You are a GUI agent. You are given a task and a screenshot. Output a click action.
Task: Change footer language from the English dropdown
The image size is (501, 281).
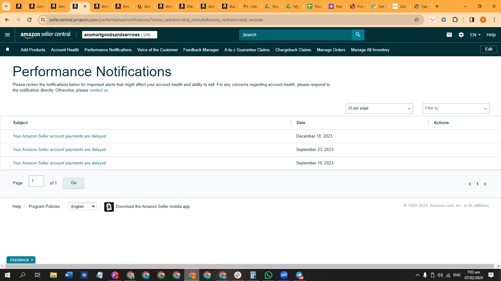point(82,206)
